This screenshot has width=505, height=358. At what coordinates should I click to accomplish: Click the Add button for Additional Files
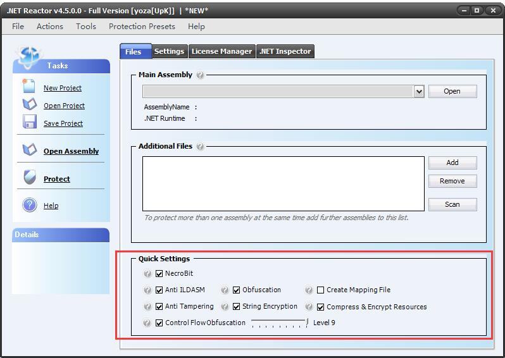(x=452, y=163)
